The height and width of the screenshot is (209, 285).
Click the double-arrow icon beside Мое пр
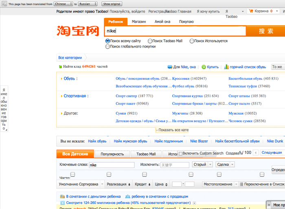(x=269, y=205)
